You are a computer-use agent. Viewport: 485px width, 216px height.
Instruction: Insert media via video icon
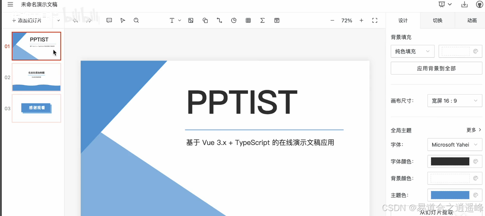[x=277, y=20]
